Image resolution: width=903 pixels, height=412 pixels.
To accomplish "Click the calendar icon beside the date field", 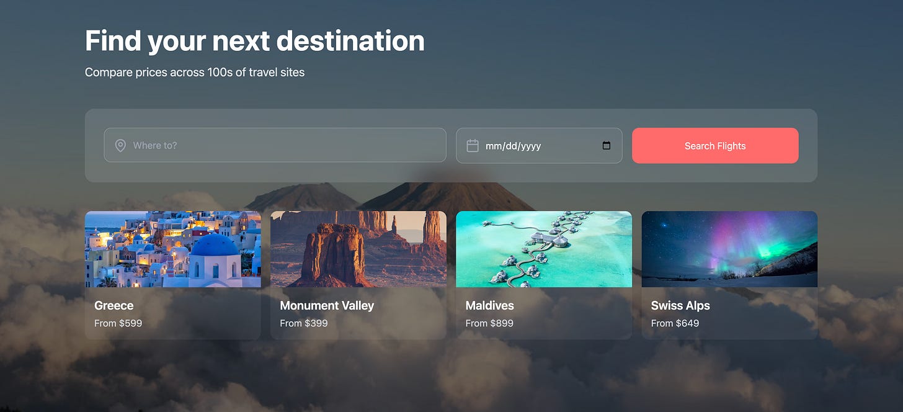I will coord(473,146).
